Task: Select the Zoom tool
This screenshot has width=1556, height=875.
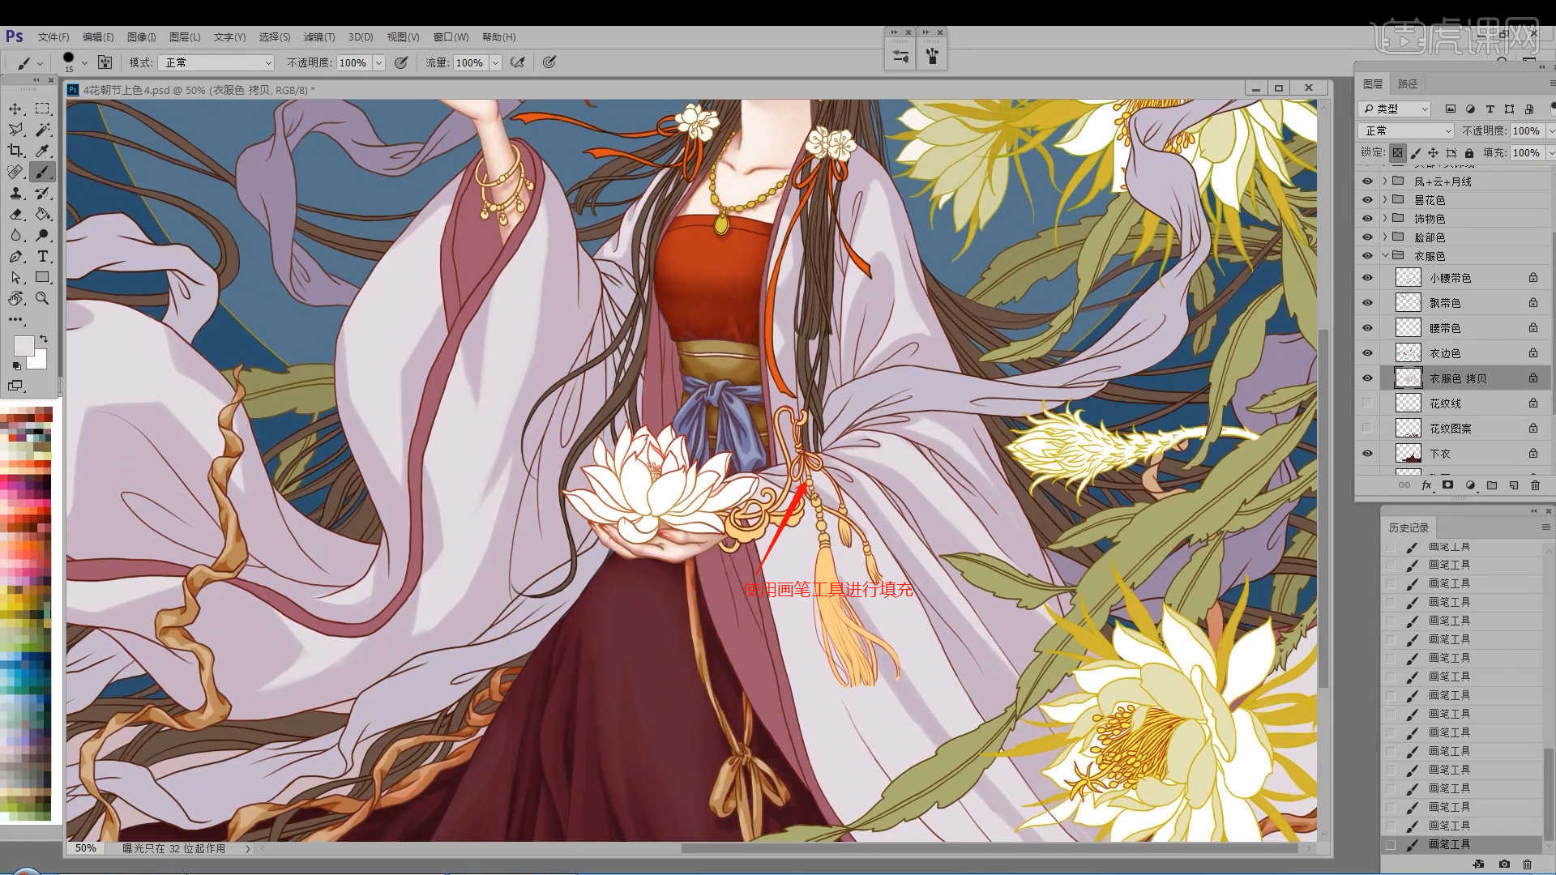Action: (43, 298)
